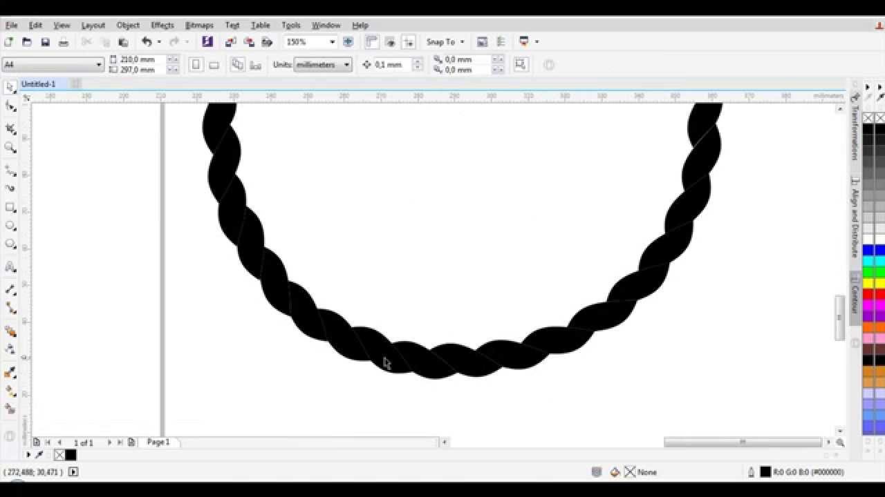The image size is (885, 497).
Task: Open the A4 paper size dropdown
Action: (x=97, y=64)
